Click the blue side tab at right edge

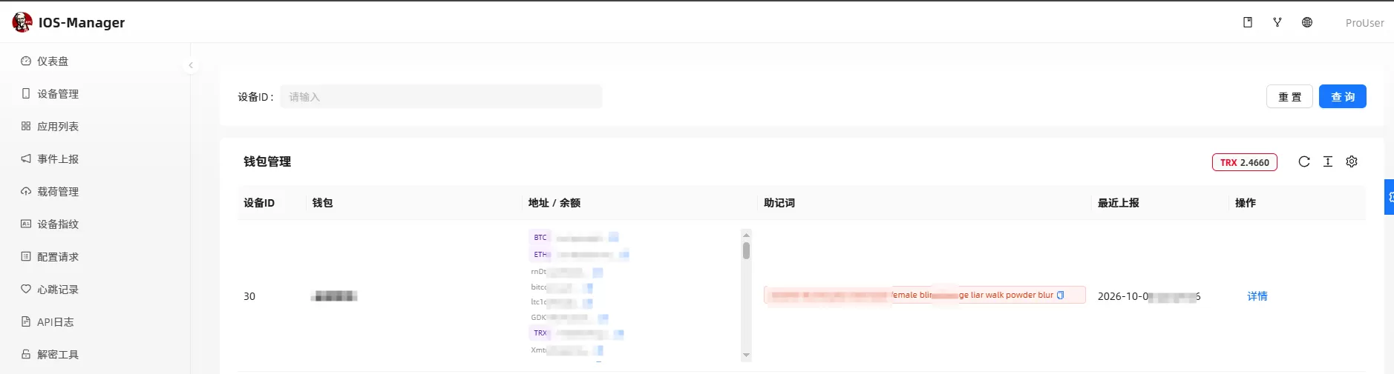[1389, 197]
